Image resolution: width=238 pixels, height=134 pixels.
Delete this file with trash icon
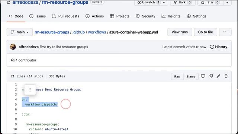pos(226,76)
